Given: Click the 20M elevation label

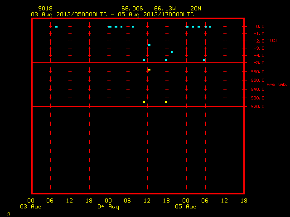Looking at the screenshot, I should [x=196, y=9].
